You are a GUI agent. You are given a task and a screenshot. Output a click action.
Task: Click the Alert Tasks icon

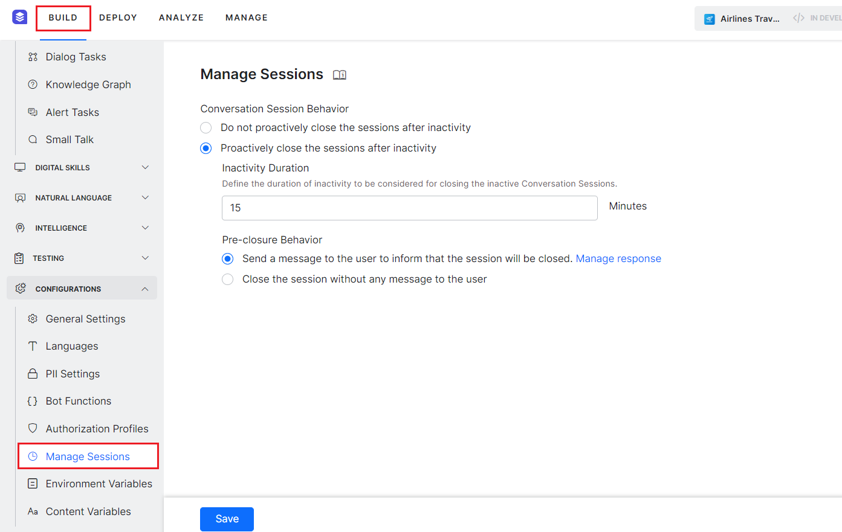point(33,112)
